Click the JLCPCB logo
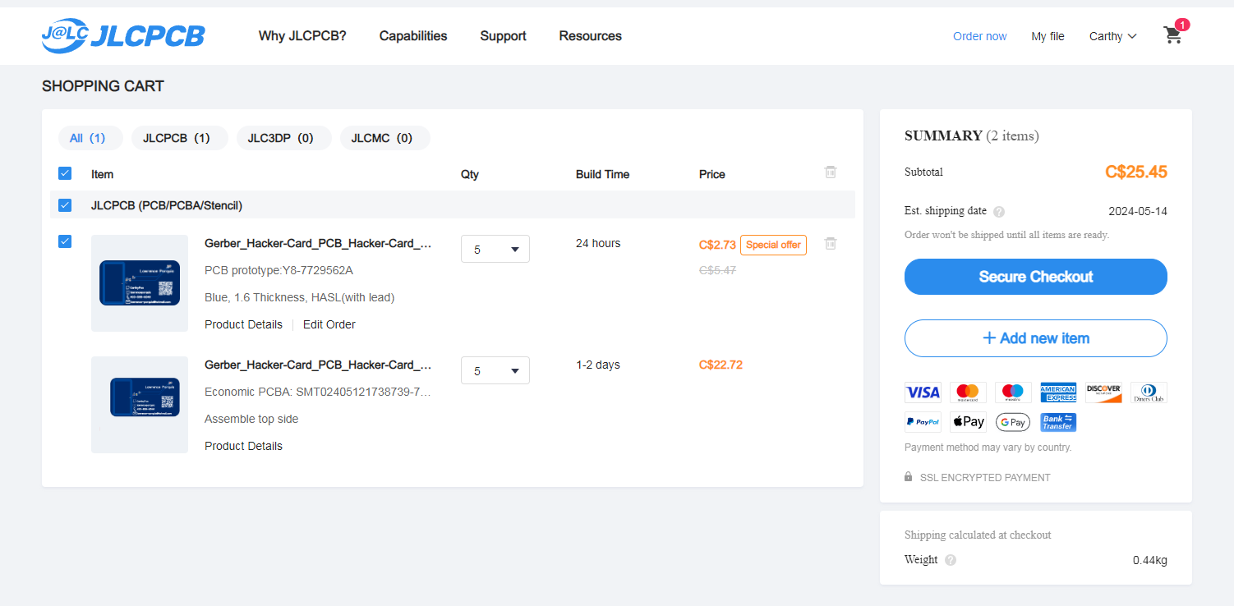The height and width of the screenshot is (606, 1234). (123, 36)
